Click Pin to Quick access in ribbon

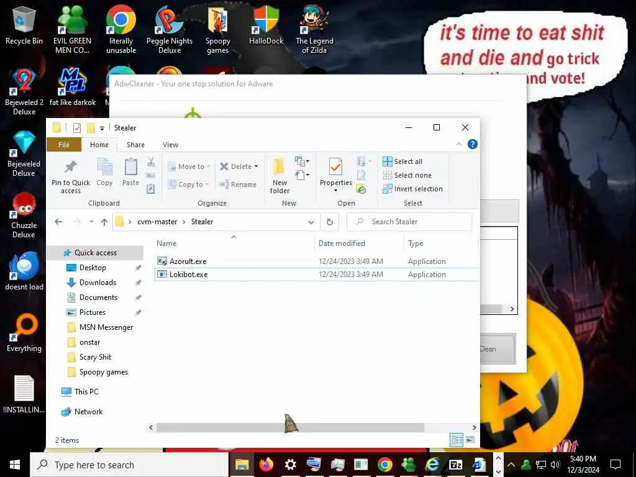(71, 177)
